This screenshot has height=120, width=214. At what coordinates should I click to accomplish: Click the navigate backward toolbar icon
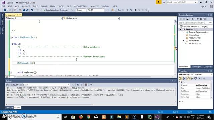[x=5, y=10]
